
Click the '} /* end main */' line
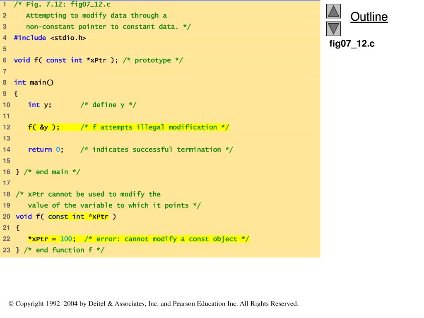[x=48, y=172]
